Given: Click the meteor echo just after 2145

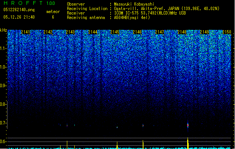Looking at the screenshot, I should tap(117, 127).
